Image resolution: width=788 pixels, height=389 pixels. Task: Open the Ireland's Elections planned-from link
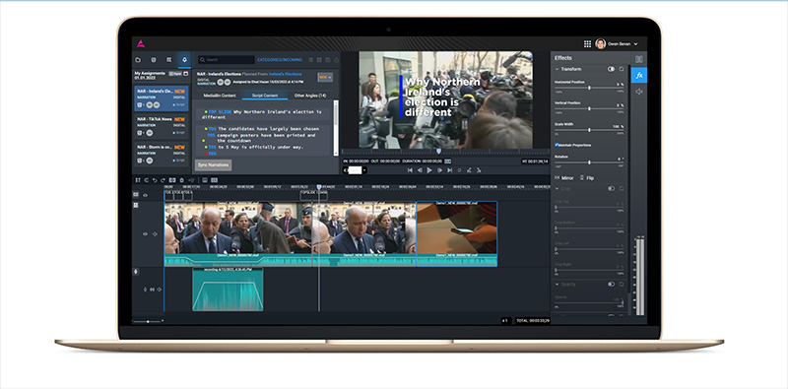tap(287, 74)
